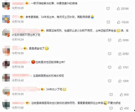135x112 pixels.
Task: Give thumbs up to 5266-like comment
Action: pyautogui.click(x=120, y=40)
